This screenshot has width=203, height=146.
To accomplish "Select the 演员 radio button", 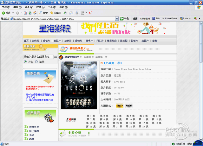I will pyautogui.click(x=36, y=62).
